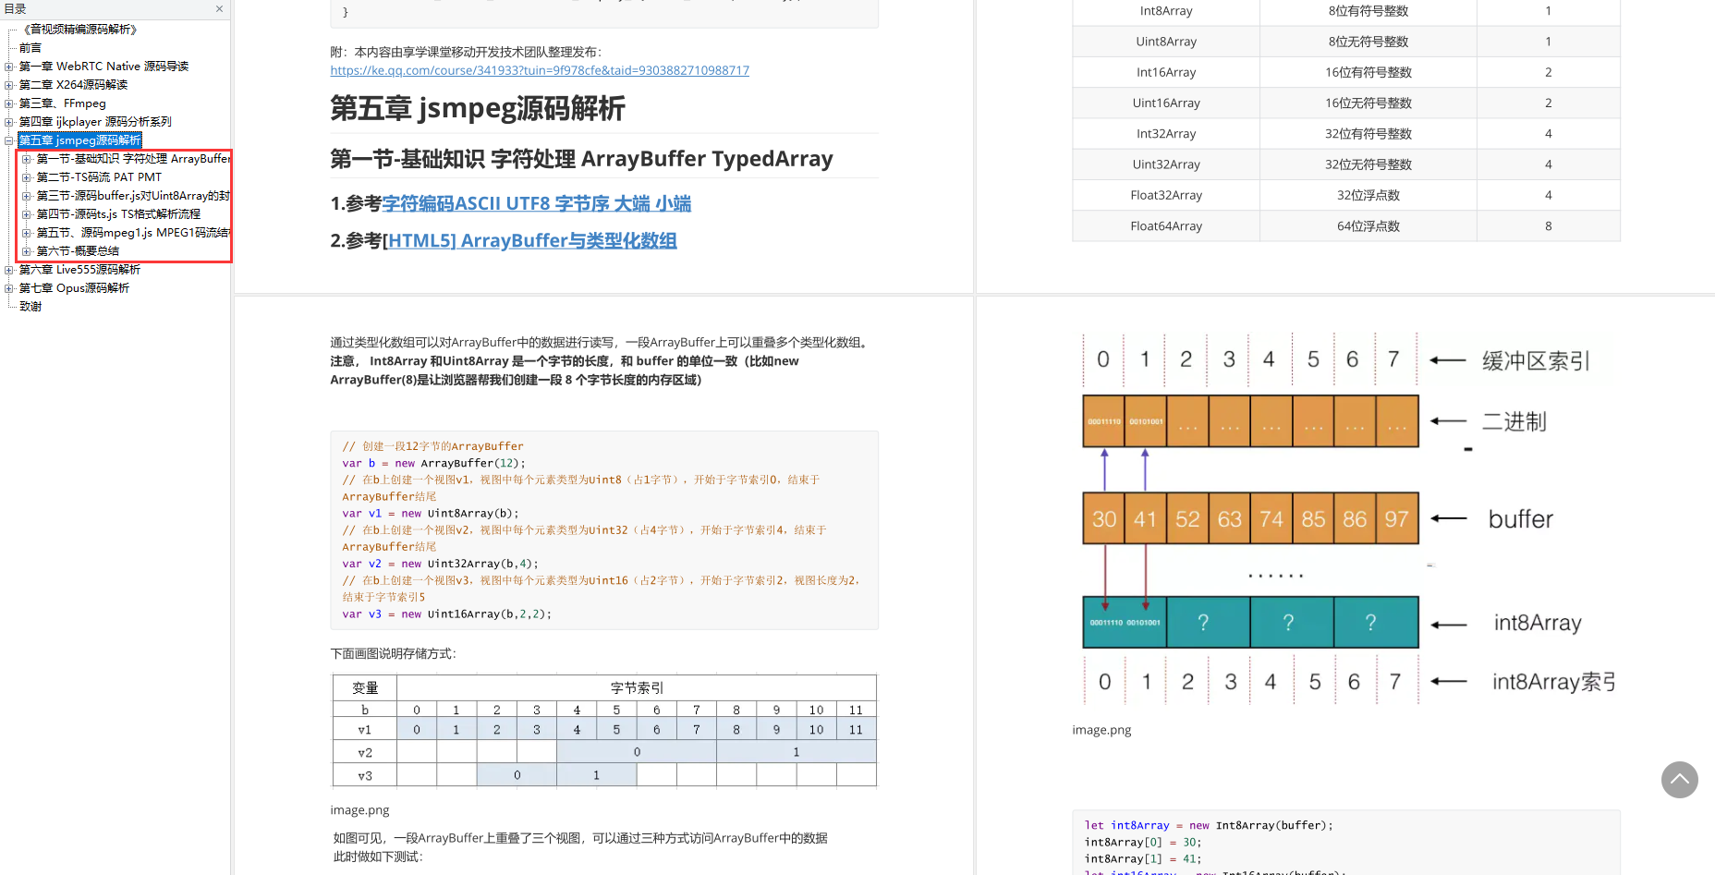Select 第四章 ijkplayer 源码分析系列 bookmark

[x=95, y=122]
